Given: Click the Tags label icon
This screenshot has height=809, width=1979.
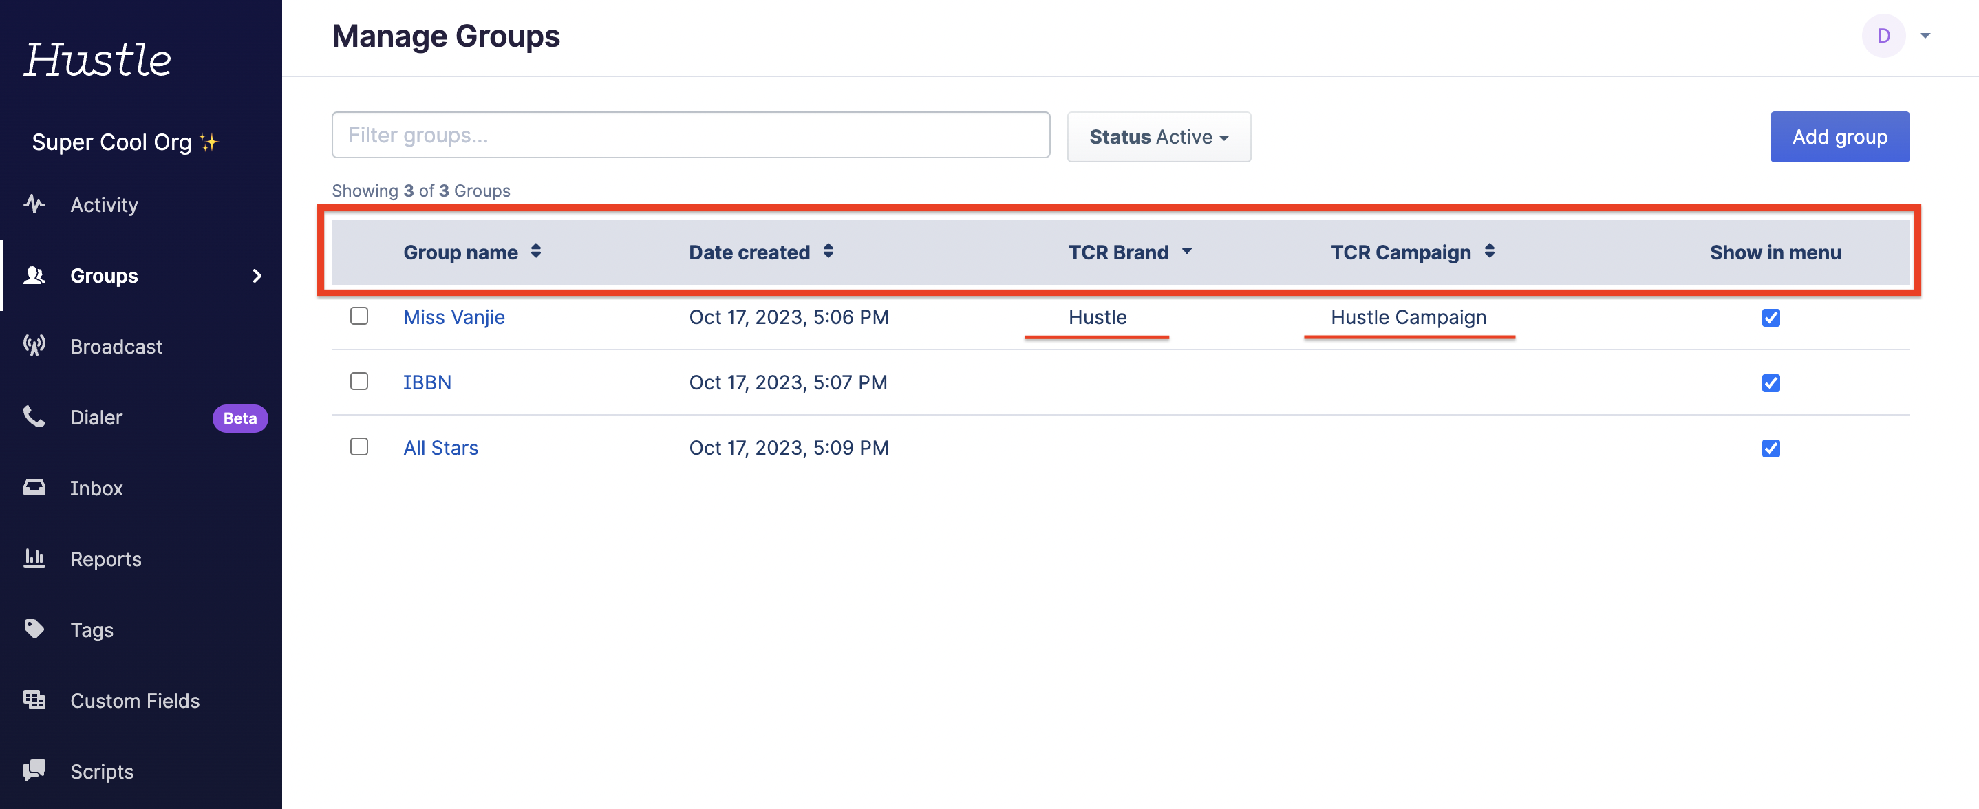Looking at the screenshot, I should pos(34,629).
